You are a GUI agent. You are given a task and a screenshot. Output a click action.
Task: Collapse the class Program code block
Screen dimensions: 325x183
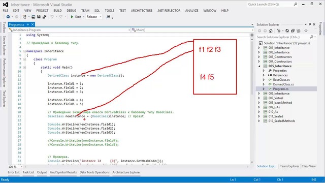24,59
